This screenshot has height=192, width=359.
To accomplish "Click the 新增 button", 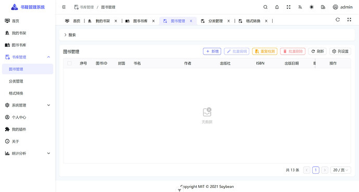I will [x=212, y=52].
